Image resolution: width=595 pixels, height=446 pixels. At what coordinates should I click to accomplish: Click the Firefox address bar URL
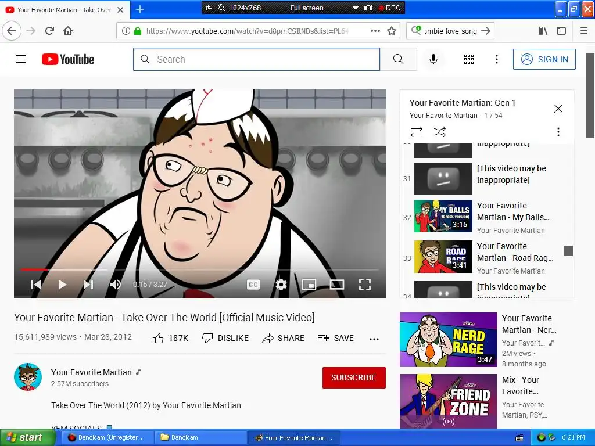pos(248,31)
